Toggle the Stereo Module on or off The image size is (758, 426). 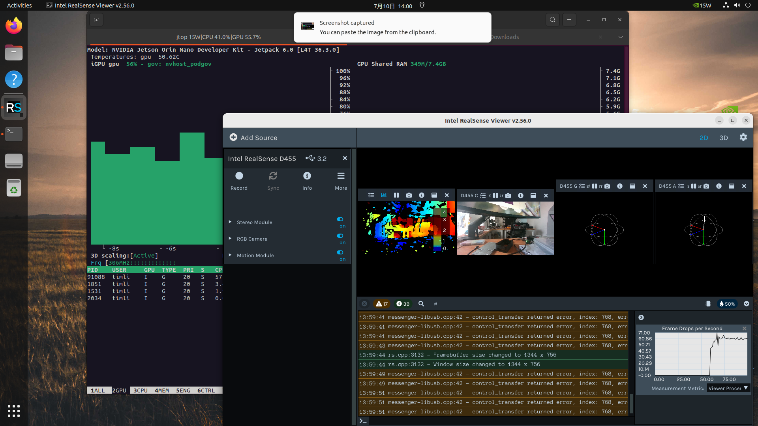[x=340, y=220]
